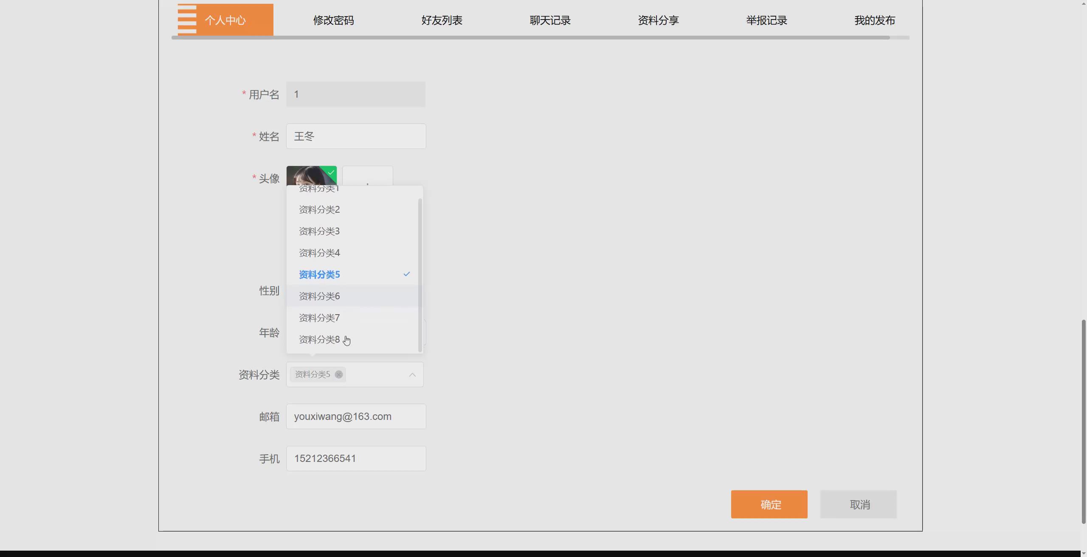Deselect the highlighted 资料分类5 option
The width and height of the screenshot is (1087, 557).
319,274
